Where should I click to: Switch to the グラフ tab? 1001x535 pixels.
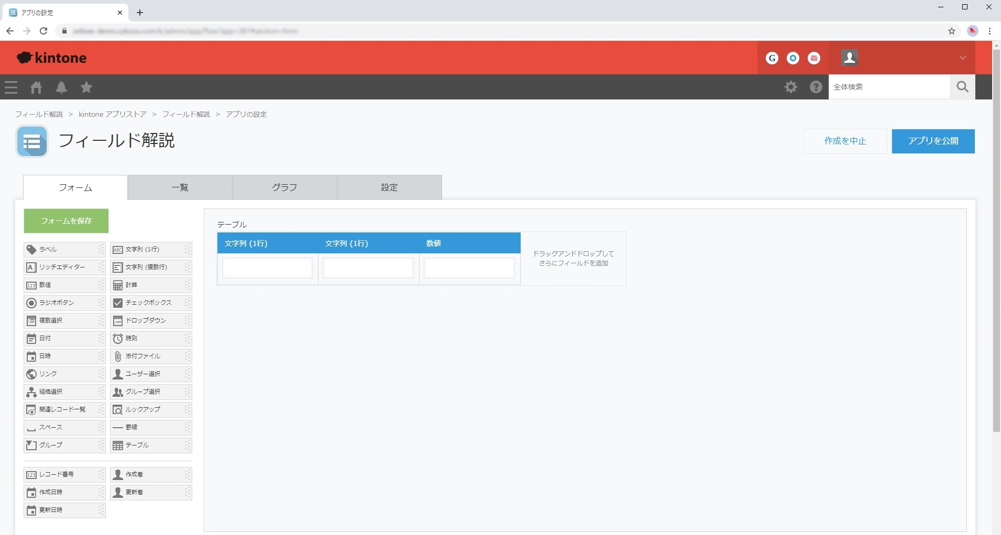[x=285, y=187]
